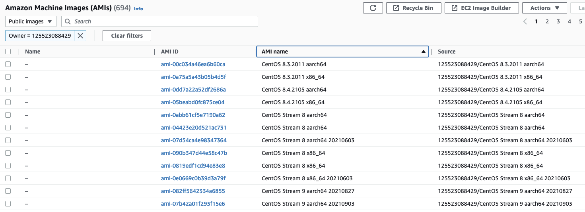Select page 1 in pagination
The height and width of the screenshot is (212, 585).
point(536,21)
